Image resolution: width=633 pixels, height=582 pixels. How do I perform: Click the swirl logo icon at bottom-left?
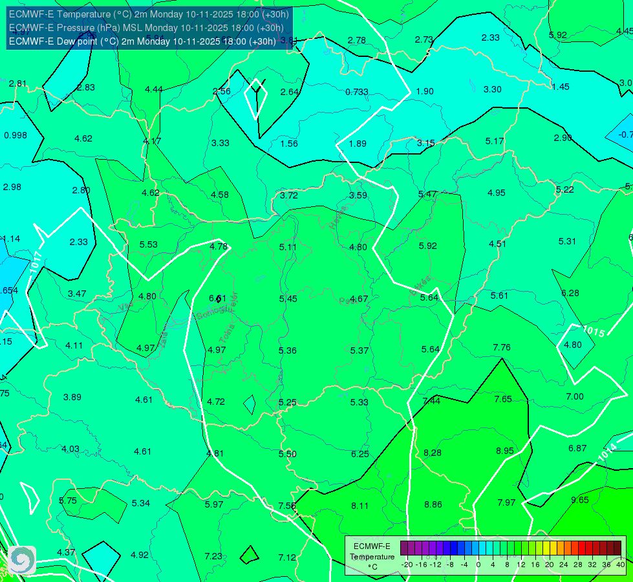(22, 560)
